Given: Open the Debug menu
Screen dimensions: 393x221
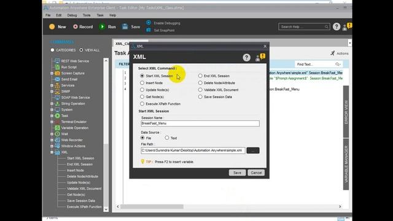Looking at the screenshot, I should tap(72, 15).
